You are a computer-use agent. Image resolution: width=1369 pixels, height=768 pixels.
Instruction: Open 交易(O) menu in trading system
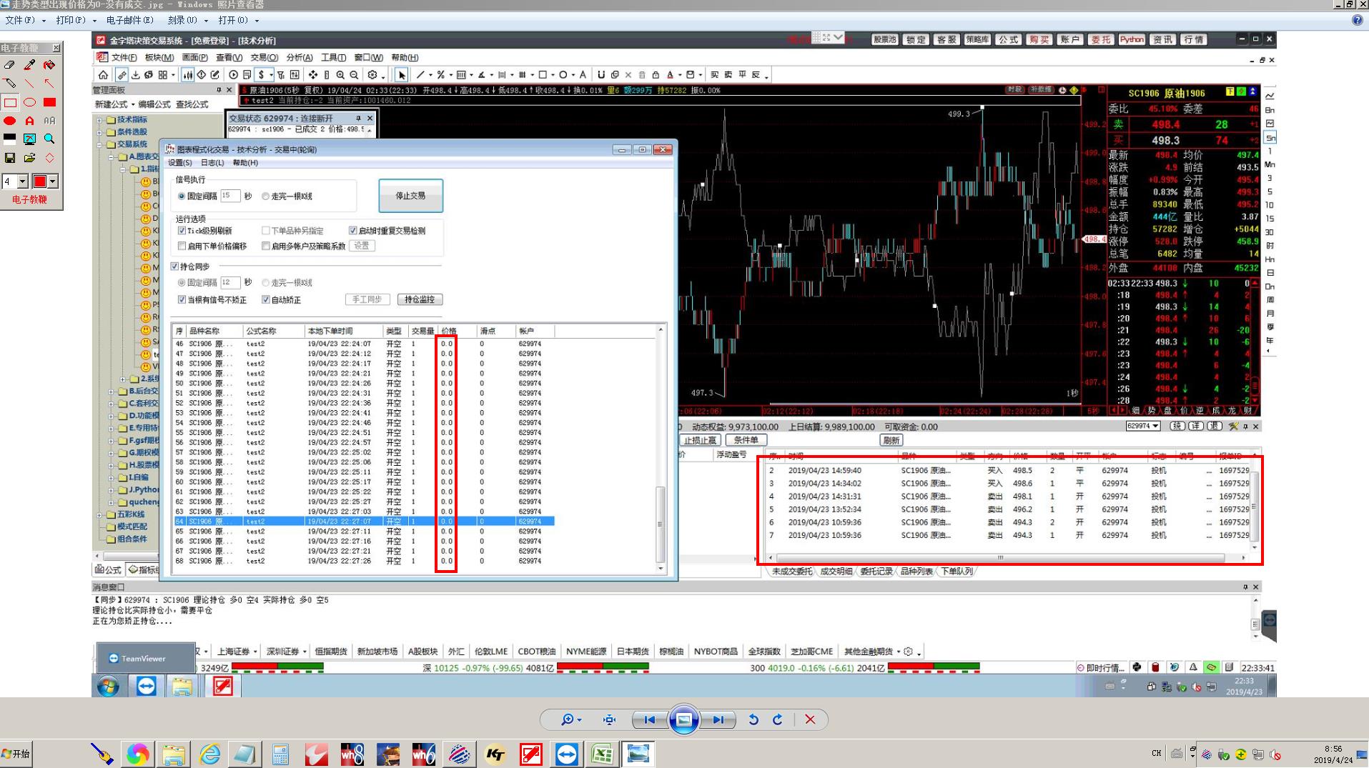(x=264, y=58)
